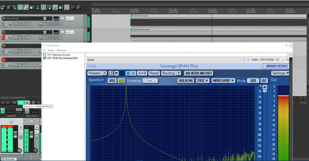This screenshot has height=161, width=309.
Task: Click the Tono 50 Hz volume fader
Action: tap(45, 19)
